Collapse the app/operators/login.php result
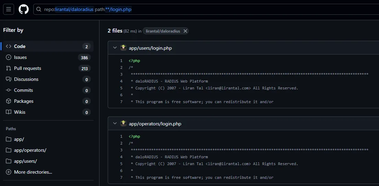379x186 pixels. click(115, 124)
